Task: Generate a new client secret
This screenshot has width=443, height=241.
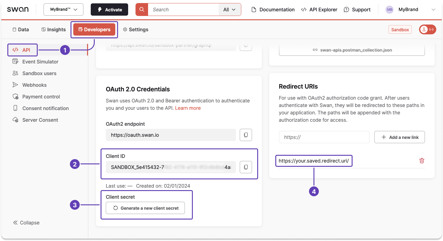Action: point(145,208)
